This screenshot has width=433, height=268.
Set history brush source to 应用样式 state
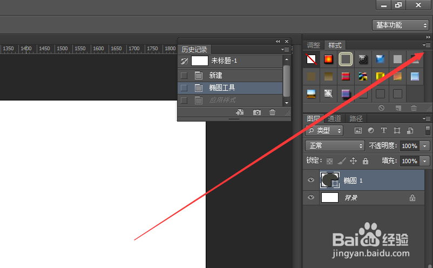click(x=184, y=100)
